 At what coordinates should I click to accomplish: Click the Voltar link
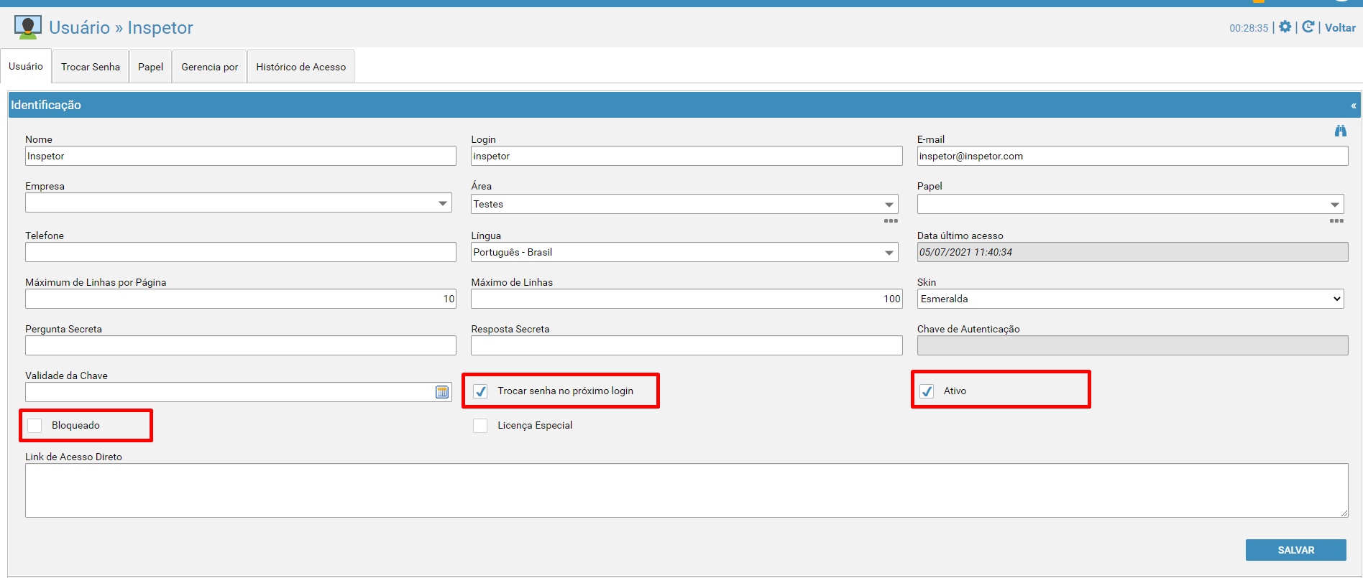tap(1340, 27)
